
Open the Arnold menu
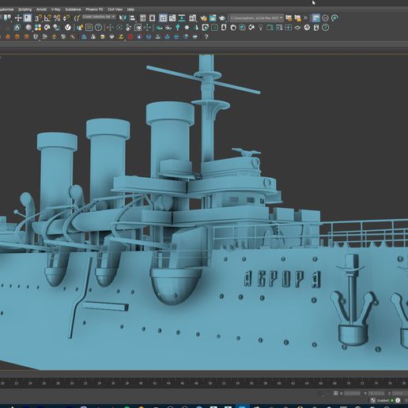41,9
